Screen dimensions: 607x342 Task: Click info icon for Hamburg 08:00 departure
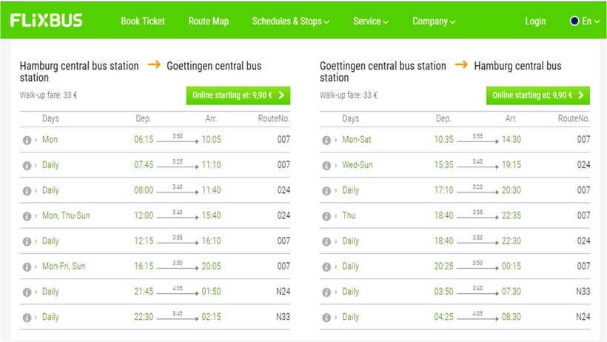coord(27,190)
